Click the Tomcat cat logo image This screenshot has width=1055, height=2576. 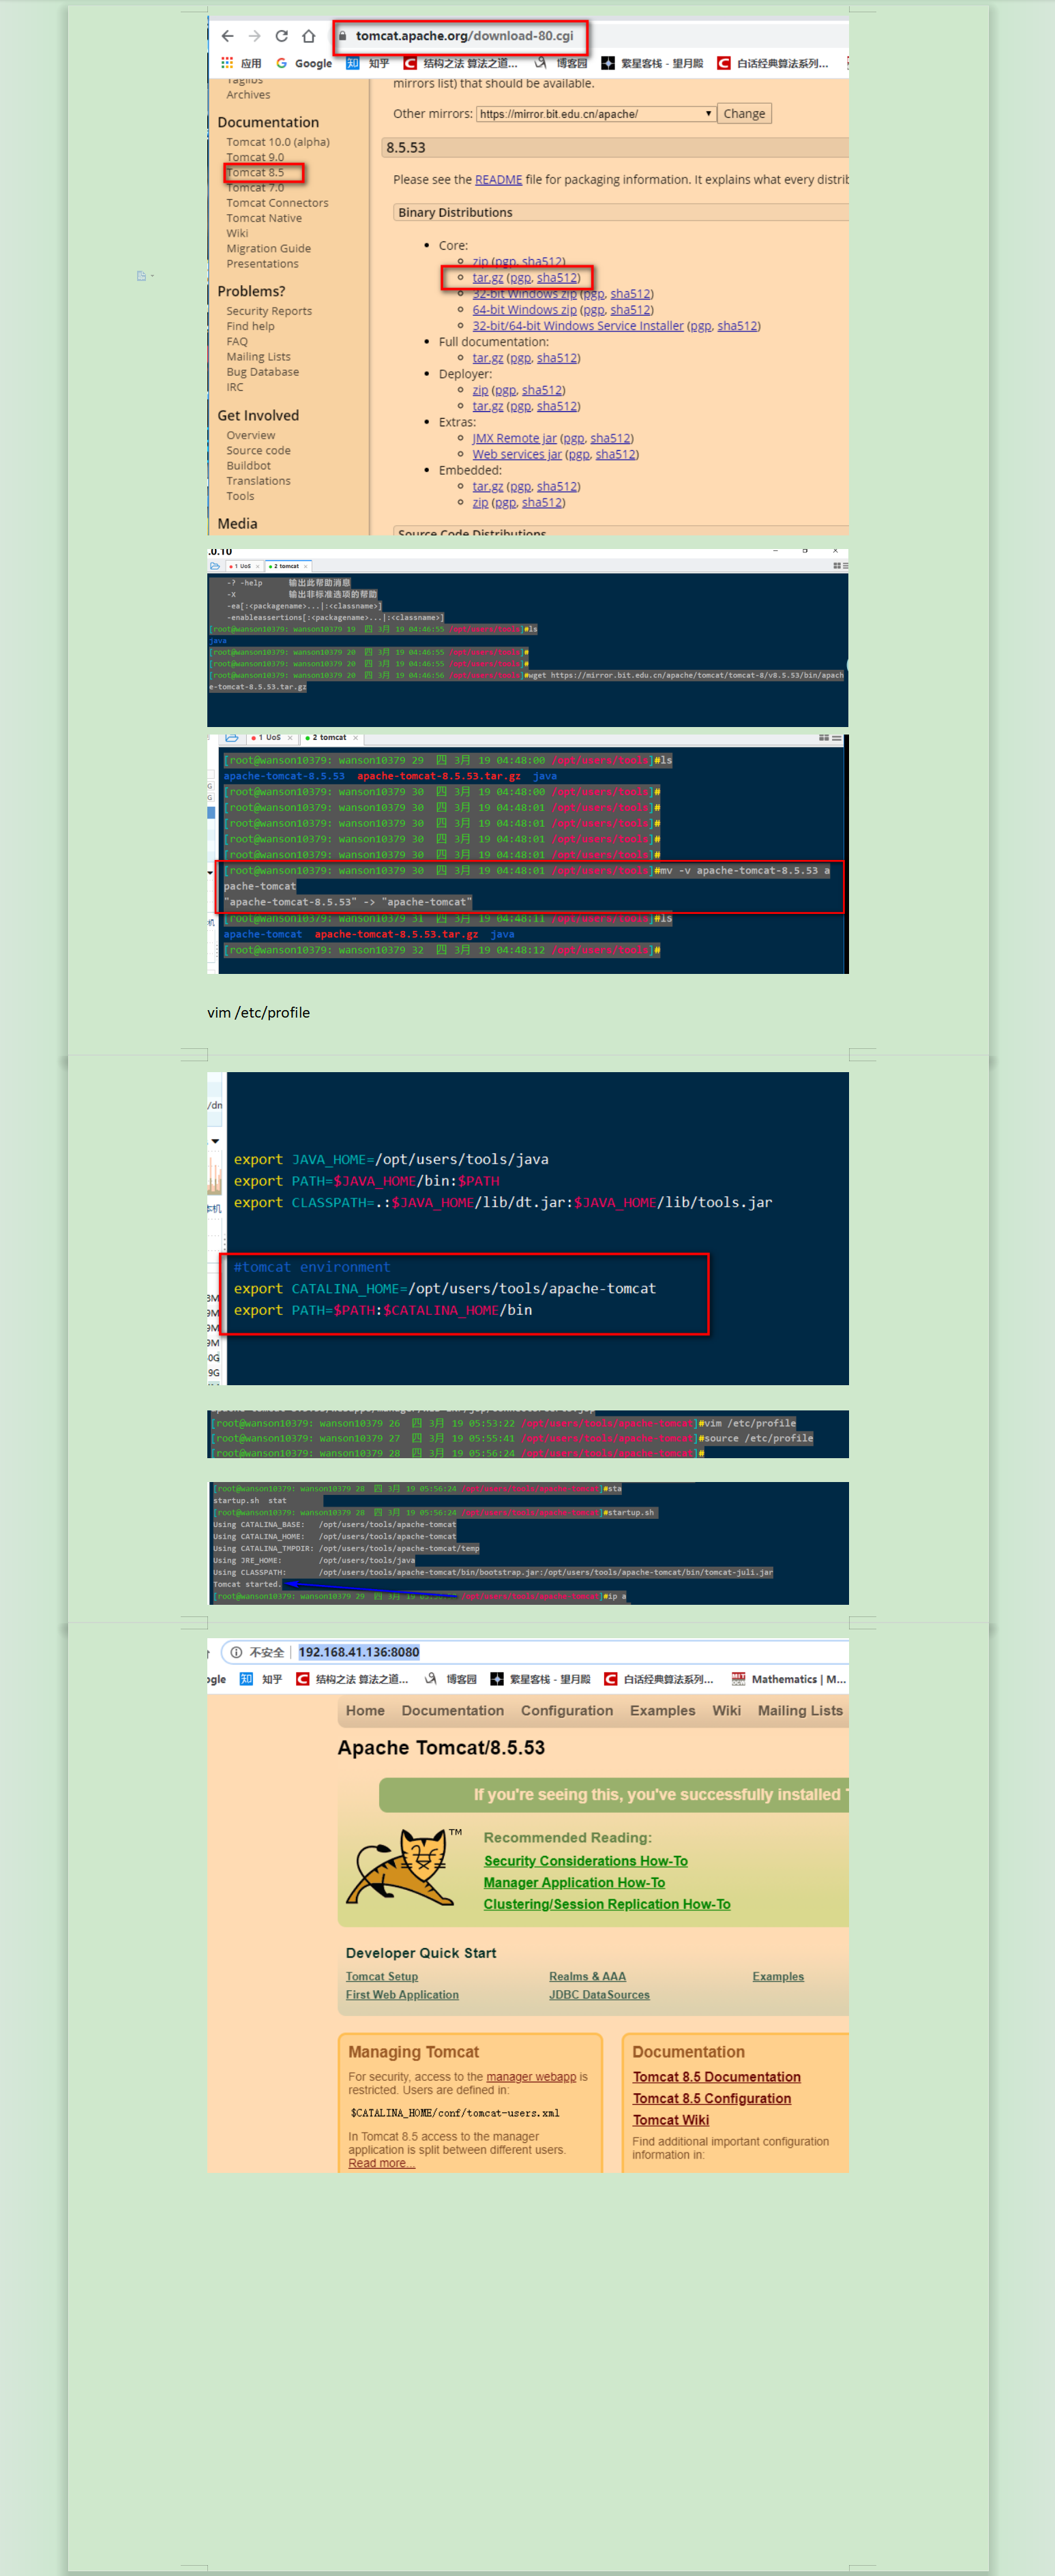[x=403, y=1867]
